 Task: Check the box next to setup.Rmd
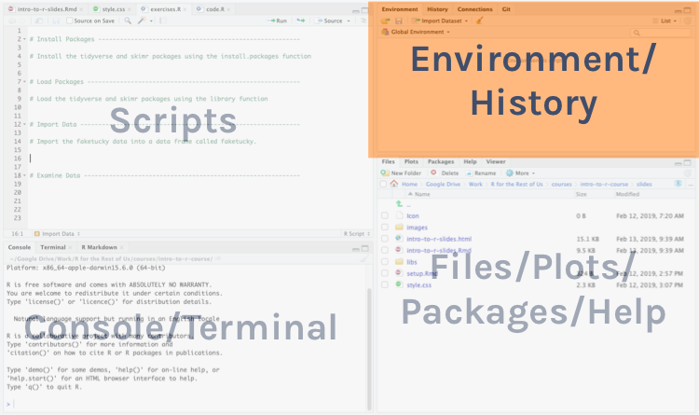(x=385, y=273)
